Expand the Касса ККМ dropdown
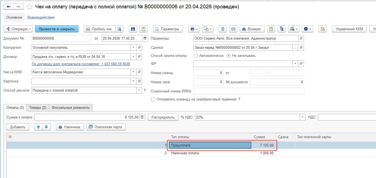Viewport: 376px width, 178px height. pos(134,72)
